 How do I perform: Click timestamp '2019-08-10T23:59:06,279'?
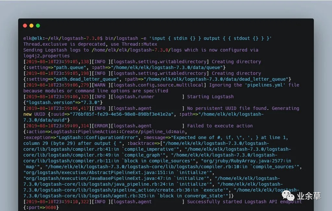(x=58, y=85)
